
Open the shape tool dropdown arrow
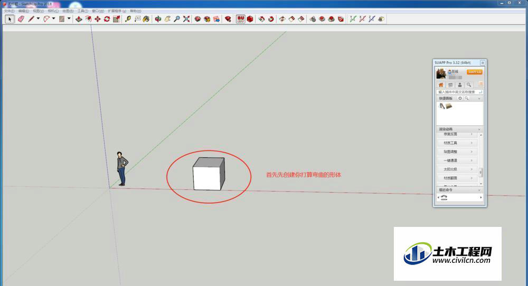click(x=69, y=19)
